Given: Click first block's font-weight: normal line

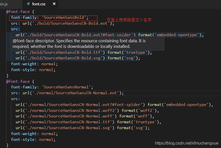Looking at the screenshot, I should pos(34,64).
